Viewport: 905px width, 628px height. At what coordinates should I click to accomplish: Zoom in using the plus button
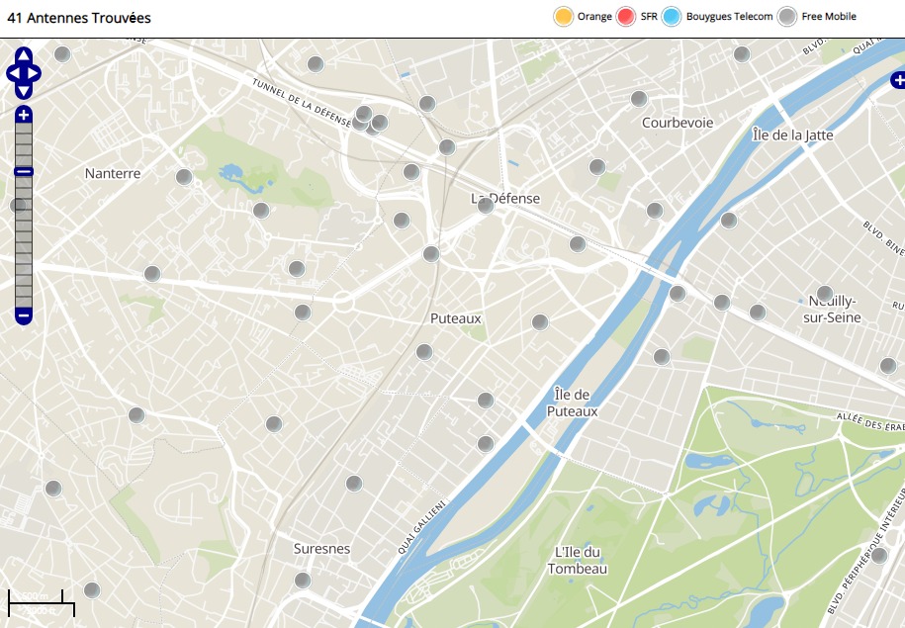[x=24, y=116]
